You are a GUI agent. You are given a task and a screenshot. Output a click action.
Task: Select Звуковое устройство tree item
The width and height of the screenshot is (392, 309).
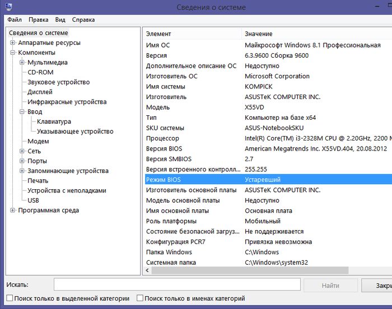(x=58, y=82)
